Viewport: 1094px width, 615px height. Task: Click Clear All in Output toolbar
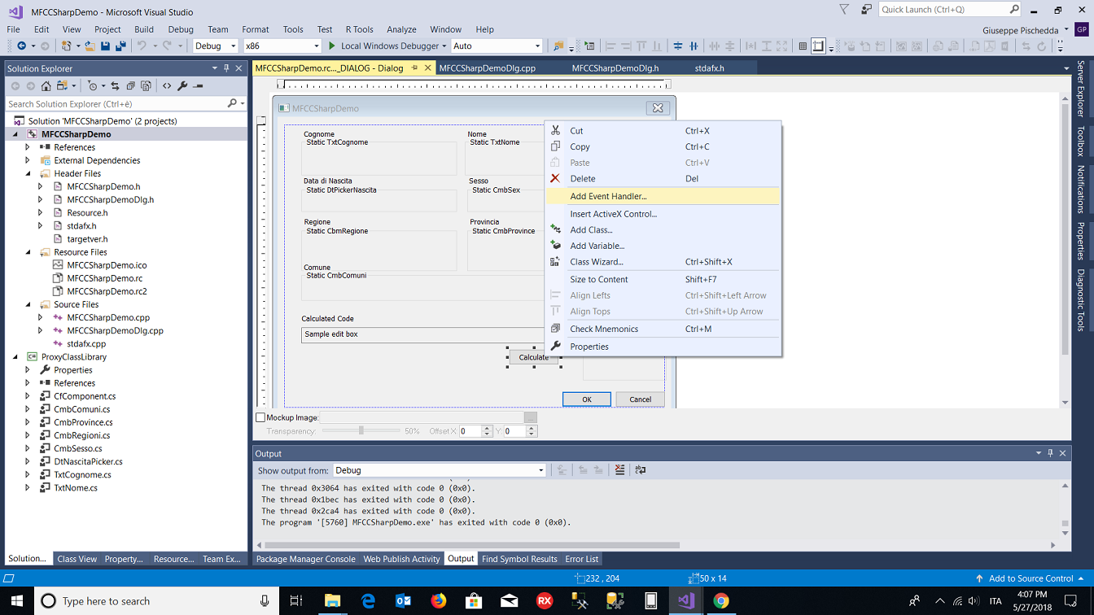[x=619, y=470]
